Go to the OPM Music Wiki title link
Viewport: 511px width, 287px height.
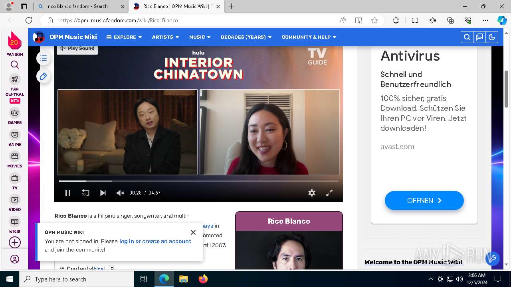tap(73, 37)
